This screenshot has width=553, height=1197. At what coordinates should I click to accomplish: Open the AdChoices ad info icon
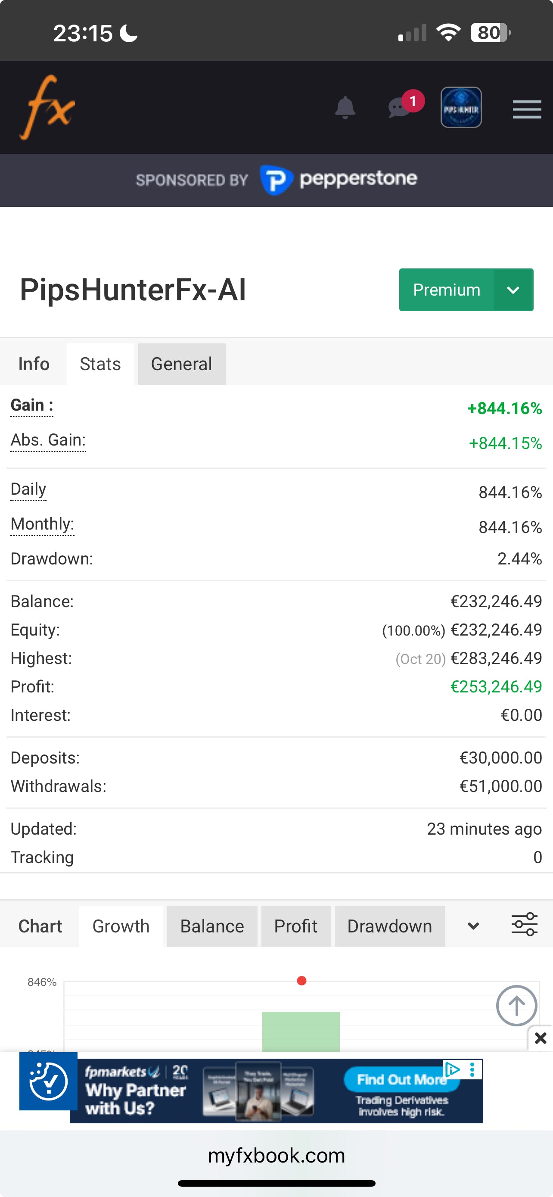pyautogui.click(x=453, y=1069)
